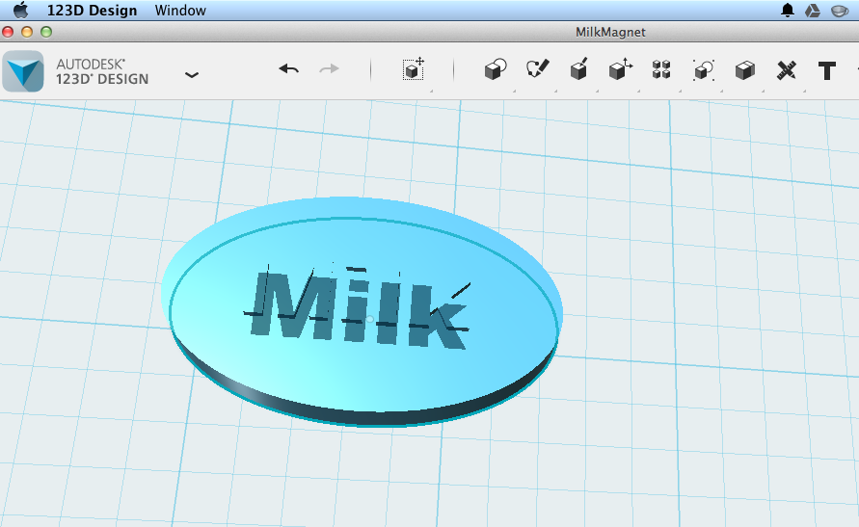Image resolution: width=859 pixels, height=527 pixels.
Task: Expand the 123D Design application dropdown chevron
Action: coord(191,75)
